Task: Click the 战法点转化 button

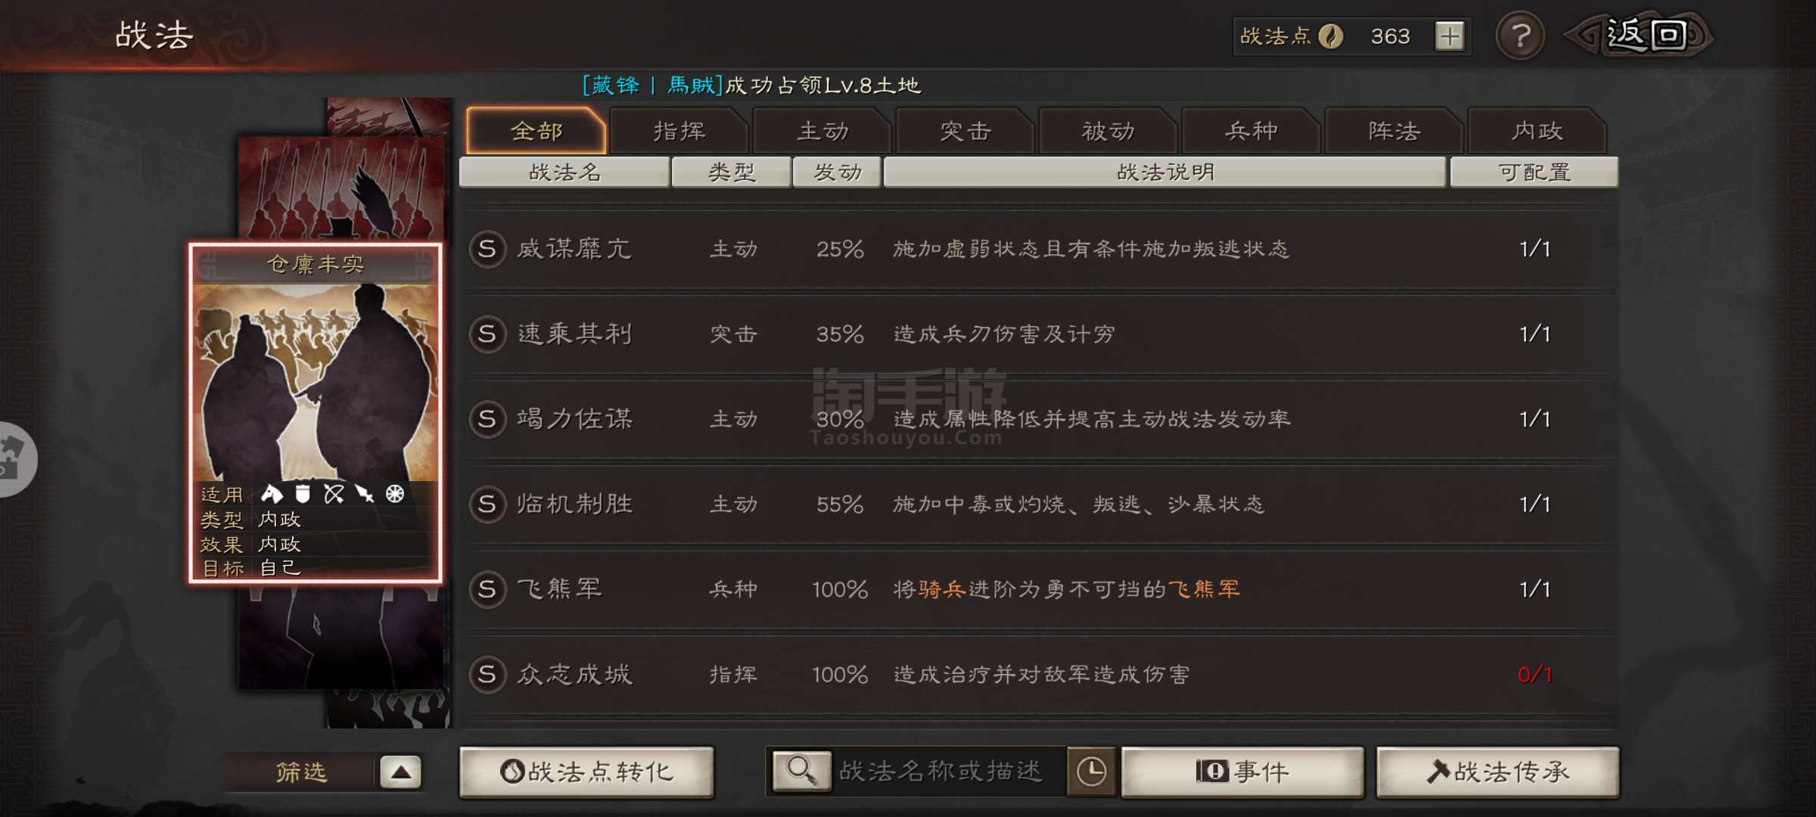Action: 586,772
